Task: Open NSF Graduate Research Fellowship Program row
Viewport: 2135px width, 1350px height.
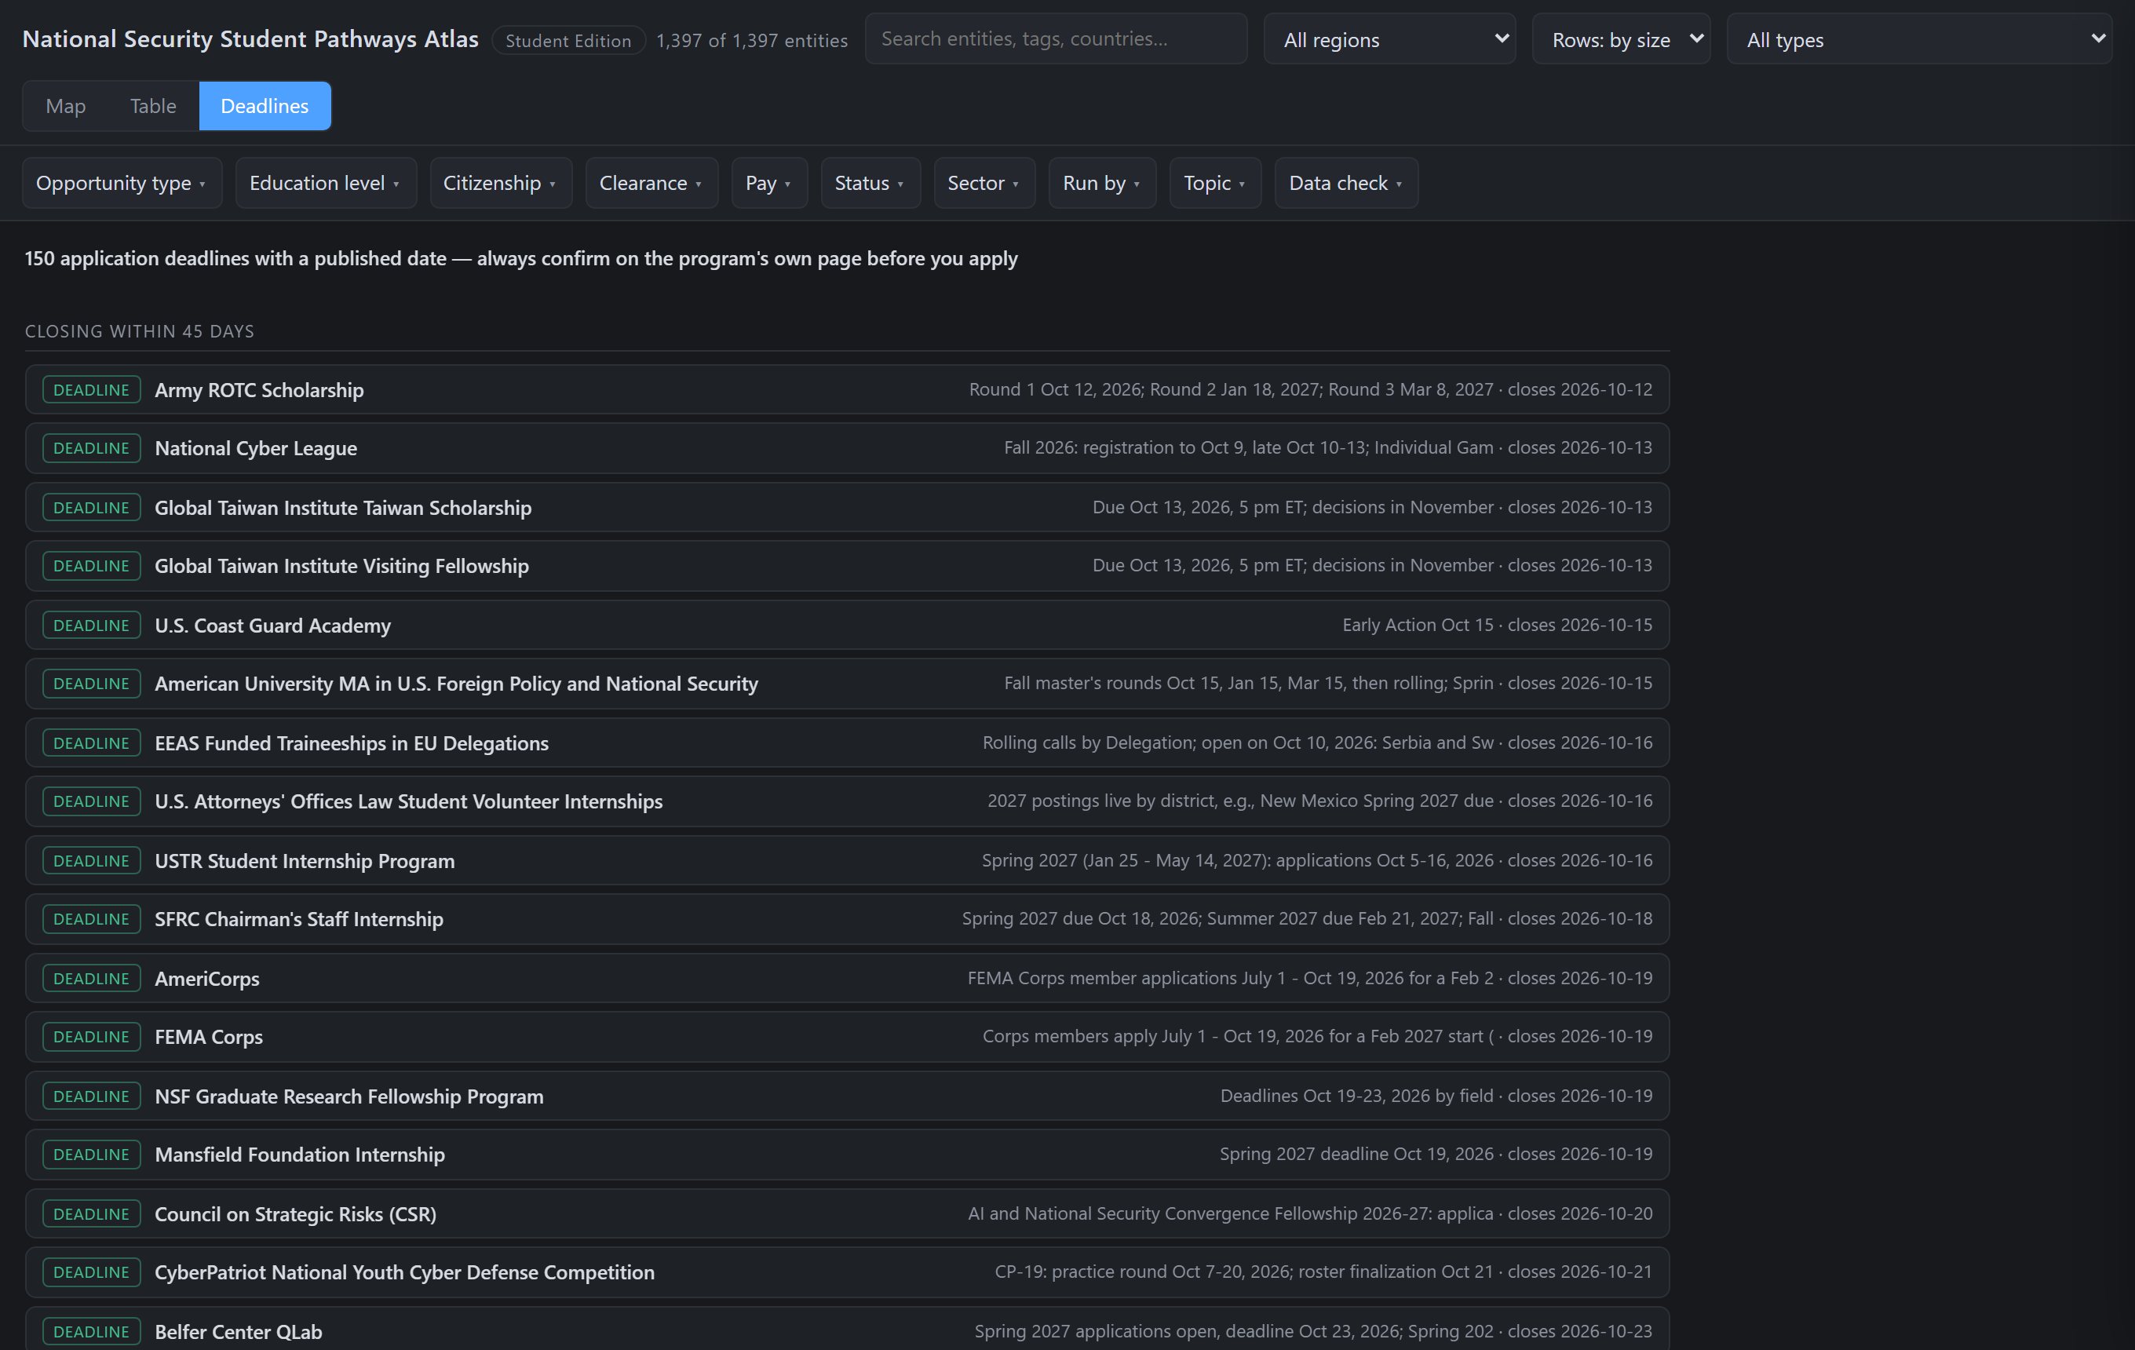Action: click(847, 1097)
